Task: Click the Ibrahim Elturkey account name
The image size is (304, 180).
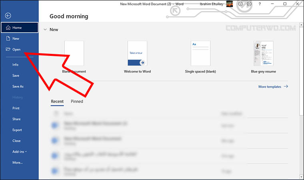Action: [212, 4]
